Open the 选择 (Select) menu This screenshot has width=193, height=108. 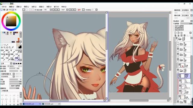[x=34, y=7]
